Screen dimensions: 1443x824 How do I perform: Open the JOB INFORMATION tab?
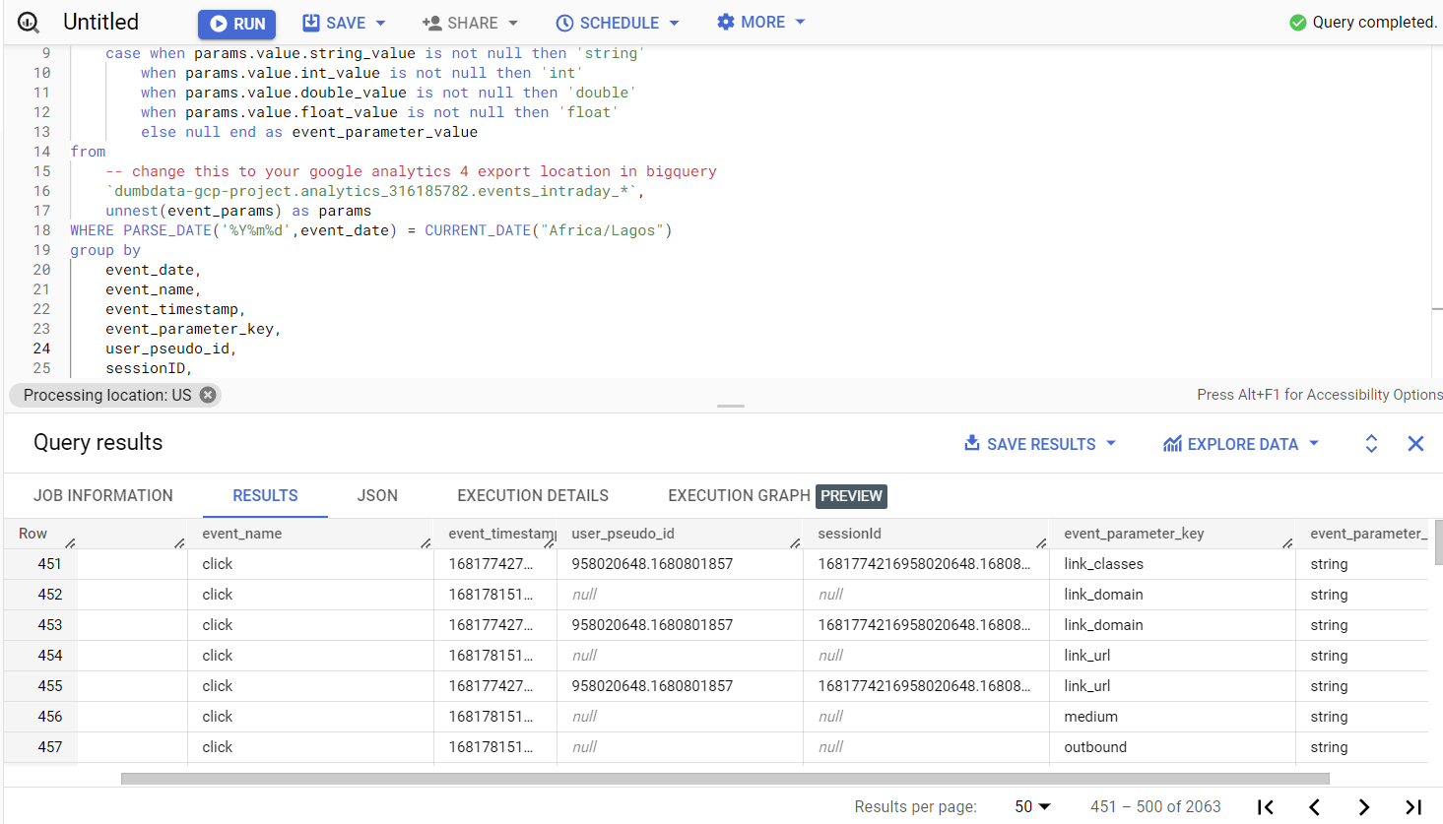[103, 495]
